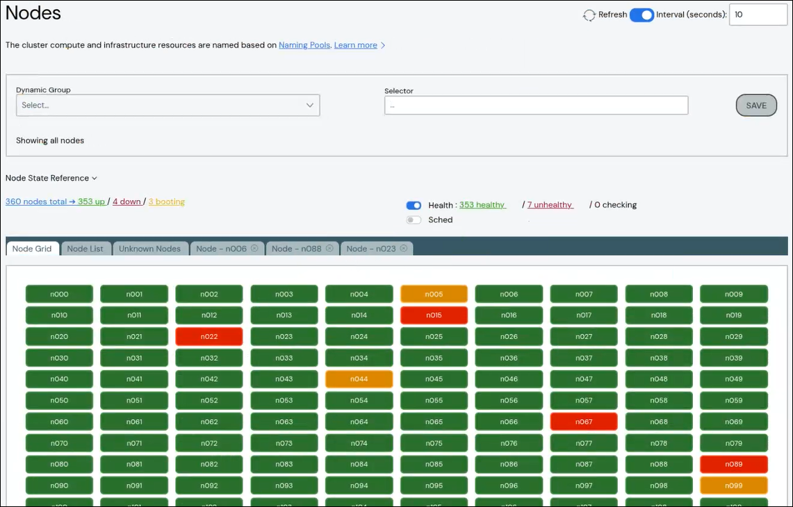Select the orange n044 node tile
The image size is (793, 507).
(x=359, y=379)
